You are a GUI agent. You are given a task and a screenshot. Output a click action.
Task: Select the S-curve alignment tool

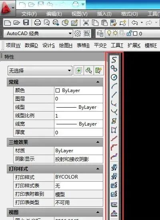tap(114, 60)
